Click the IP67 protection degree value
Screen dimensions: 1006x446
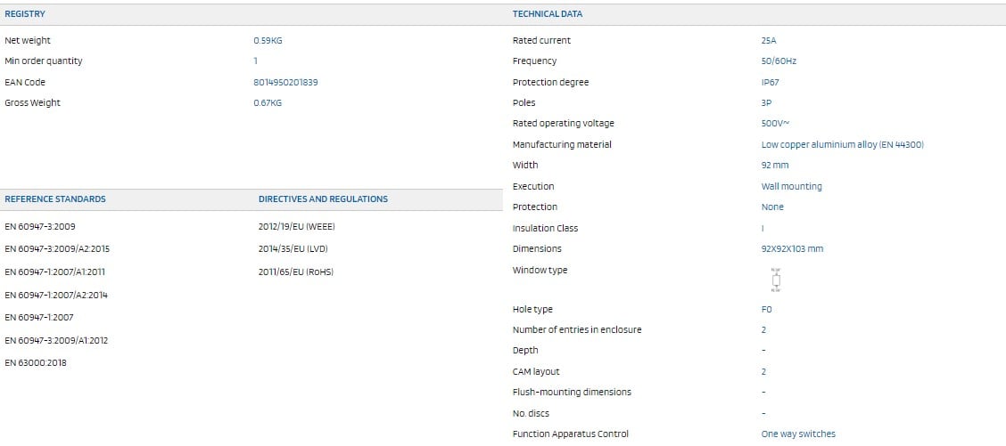(x=770, y=82)
